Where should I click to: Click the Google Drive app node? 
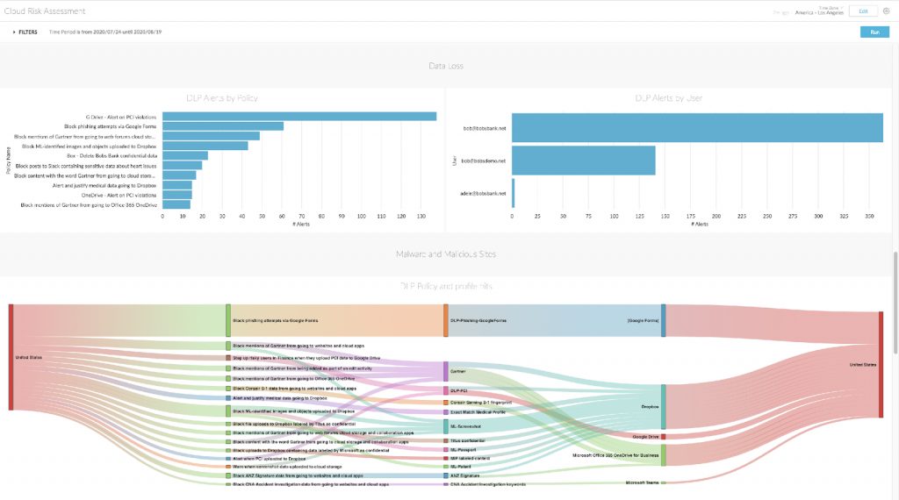click(x=664, y=437)
